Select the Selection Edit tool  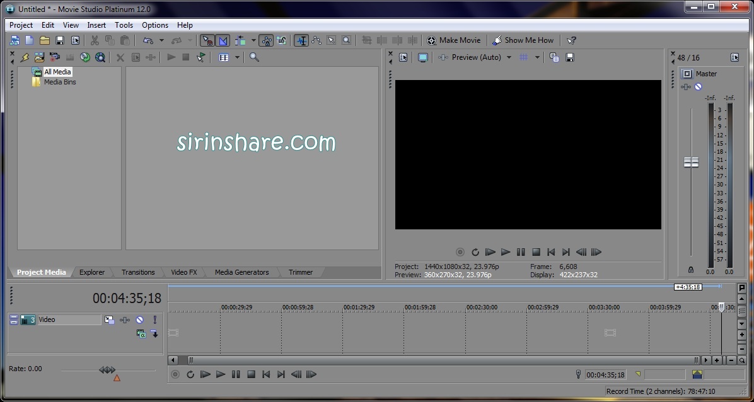click(x=332, y=40)
